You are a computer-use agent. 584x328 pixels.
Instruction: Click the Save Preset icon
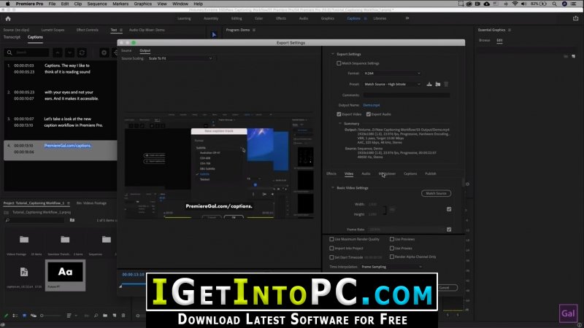coord(429,84)
